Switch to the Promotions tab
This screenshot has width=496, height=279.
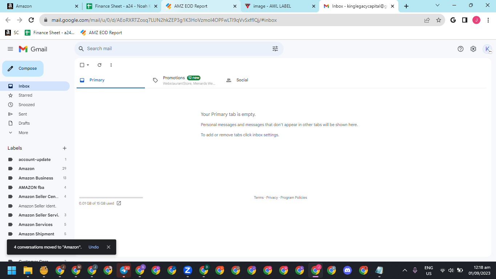point(184,80)
